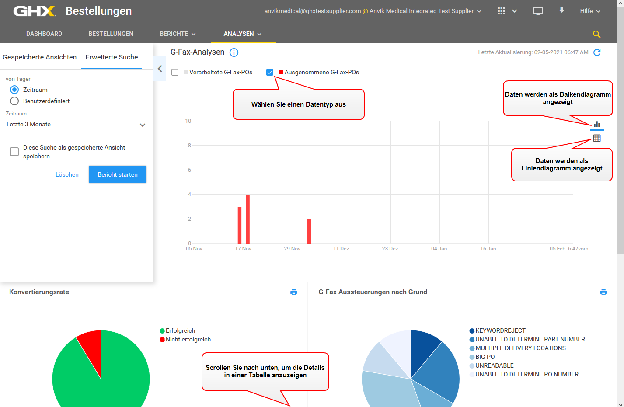Viewport: 624px width, 407px height.
Task: Click Letzte Aktualisierung timestamp text
Action: click(x=533, y=52)
